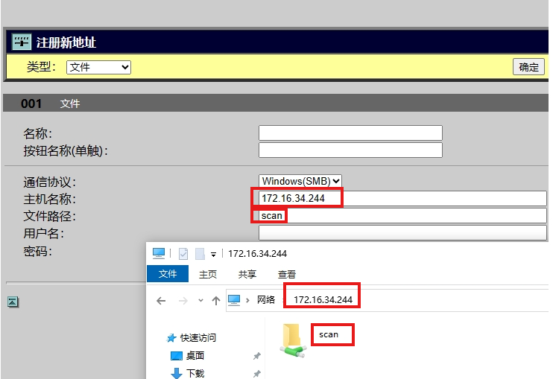Click the pin icon next to 桌面
The height and width of the screenshot is (379, 553).
click(256, 356)
